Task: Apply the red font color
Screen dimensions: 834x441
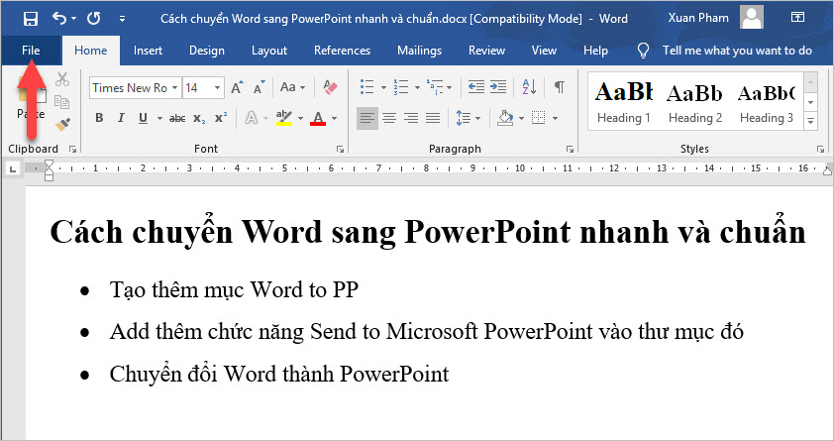Action: (x=318, y=118)
